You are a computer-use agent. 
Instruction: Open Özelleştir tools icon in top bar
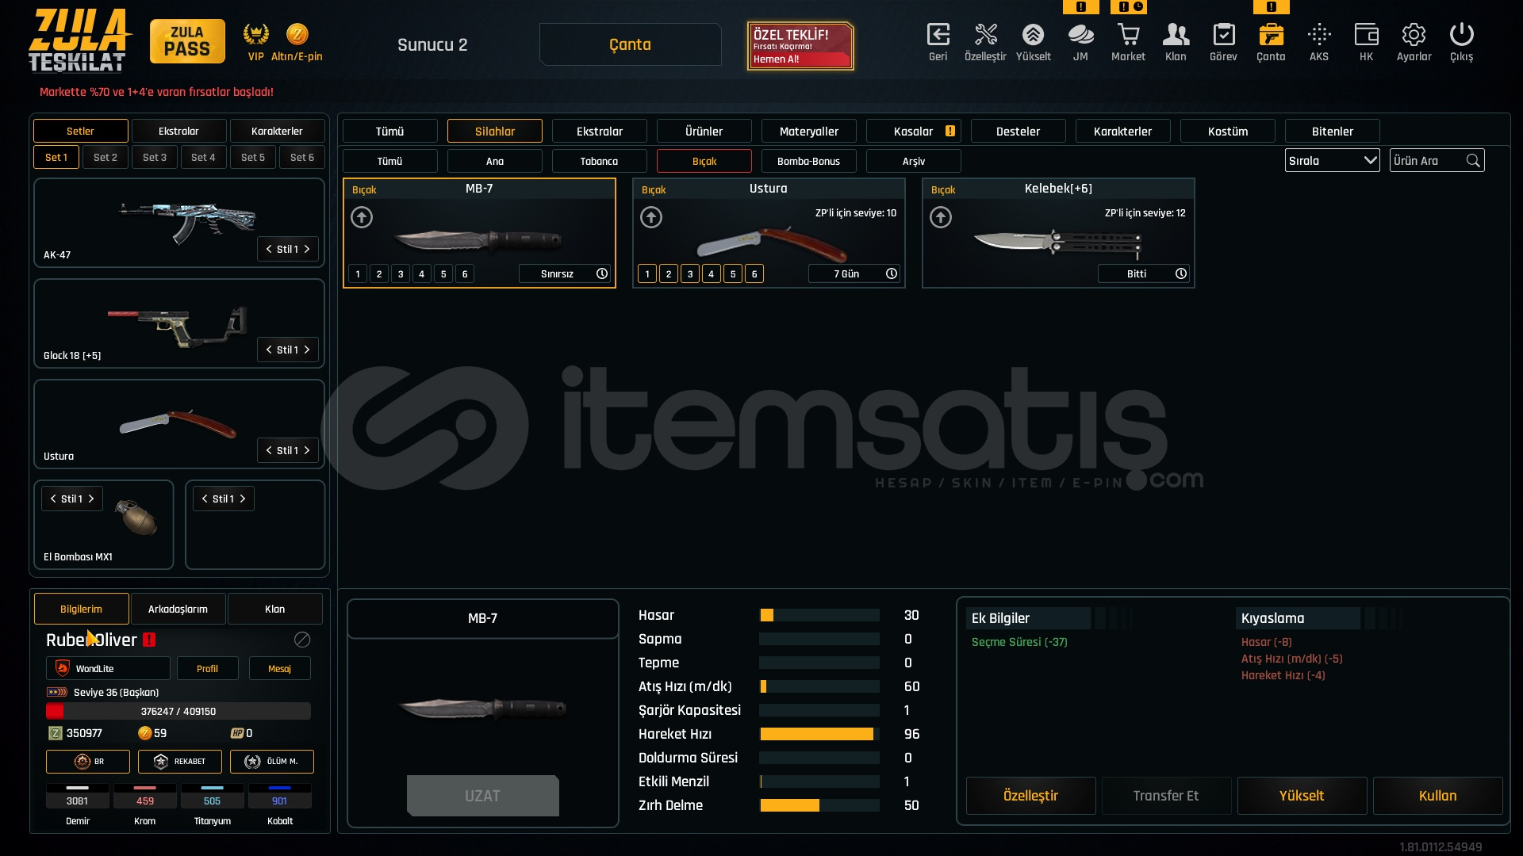tap(985, 36)
